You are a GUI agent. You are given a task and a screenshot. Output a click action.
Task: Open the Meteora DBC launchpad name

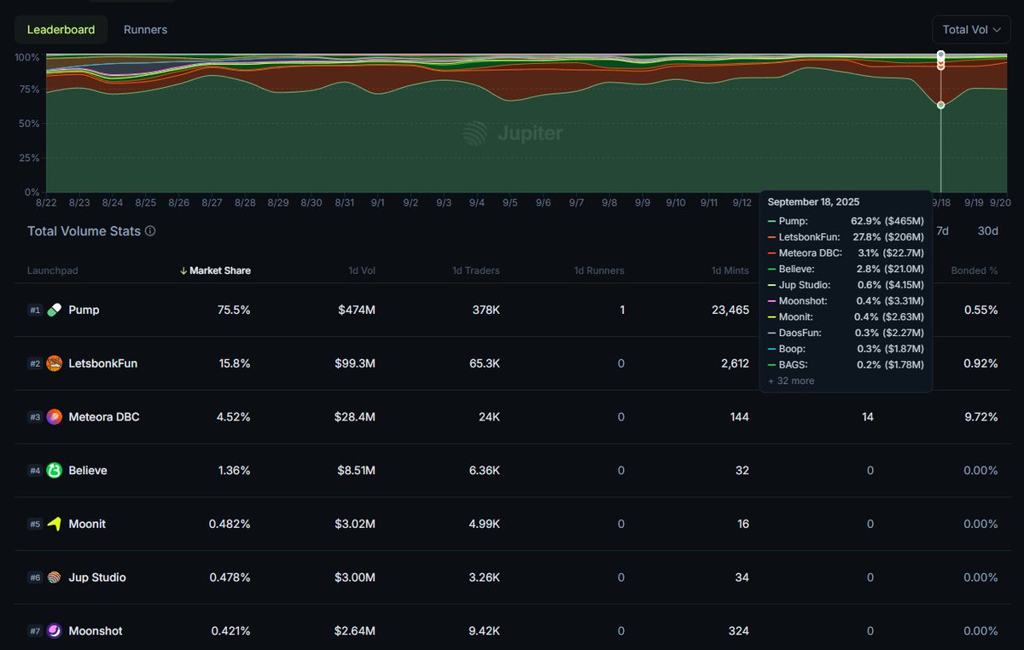pyautogui.click(x=104, y=417)
